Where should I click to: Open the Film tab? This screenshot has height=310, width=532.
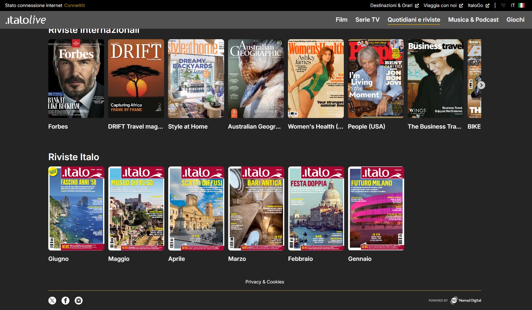point(341,20)
